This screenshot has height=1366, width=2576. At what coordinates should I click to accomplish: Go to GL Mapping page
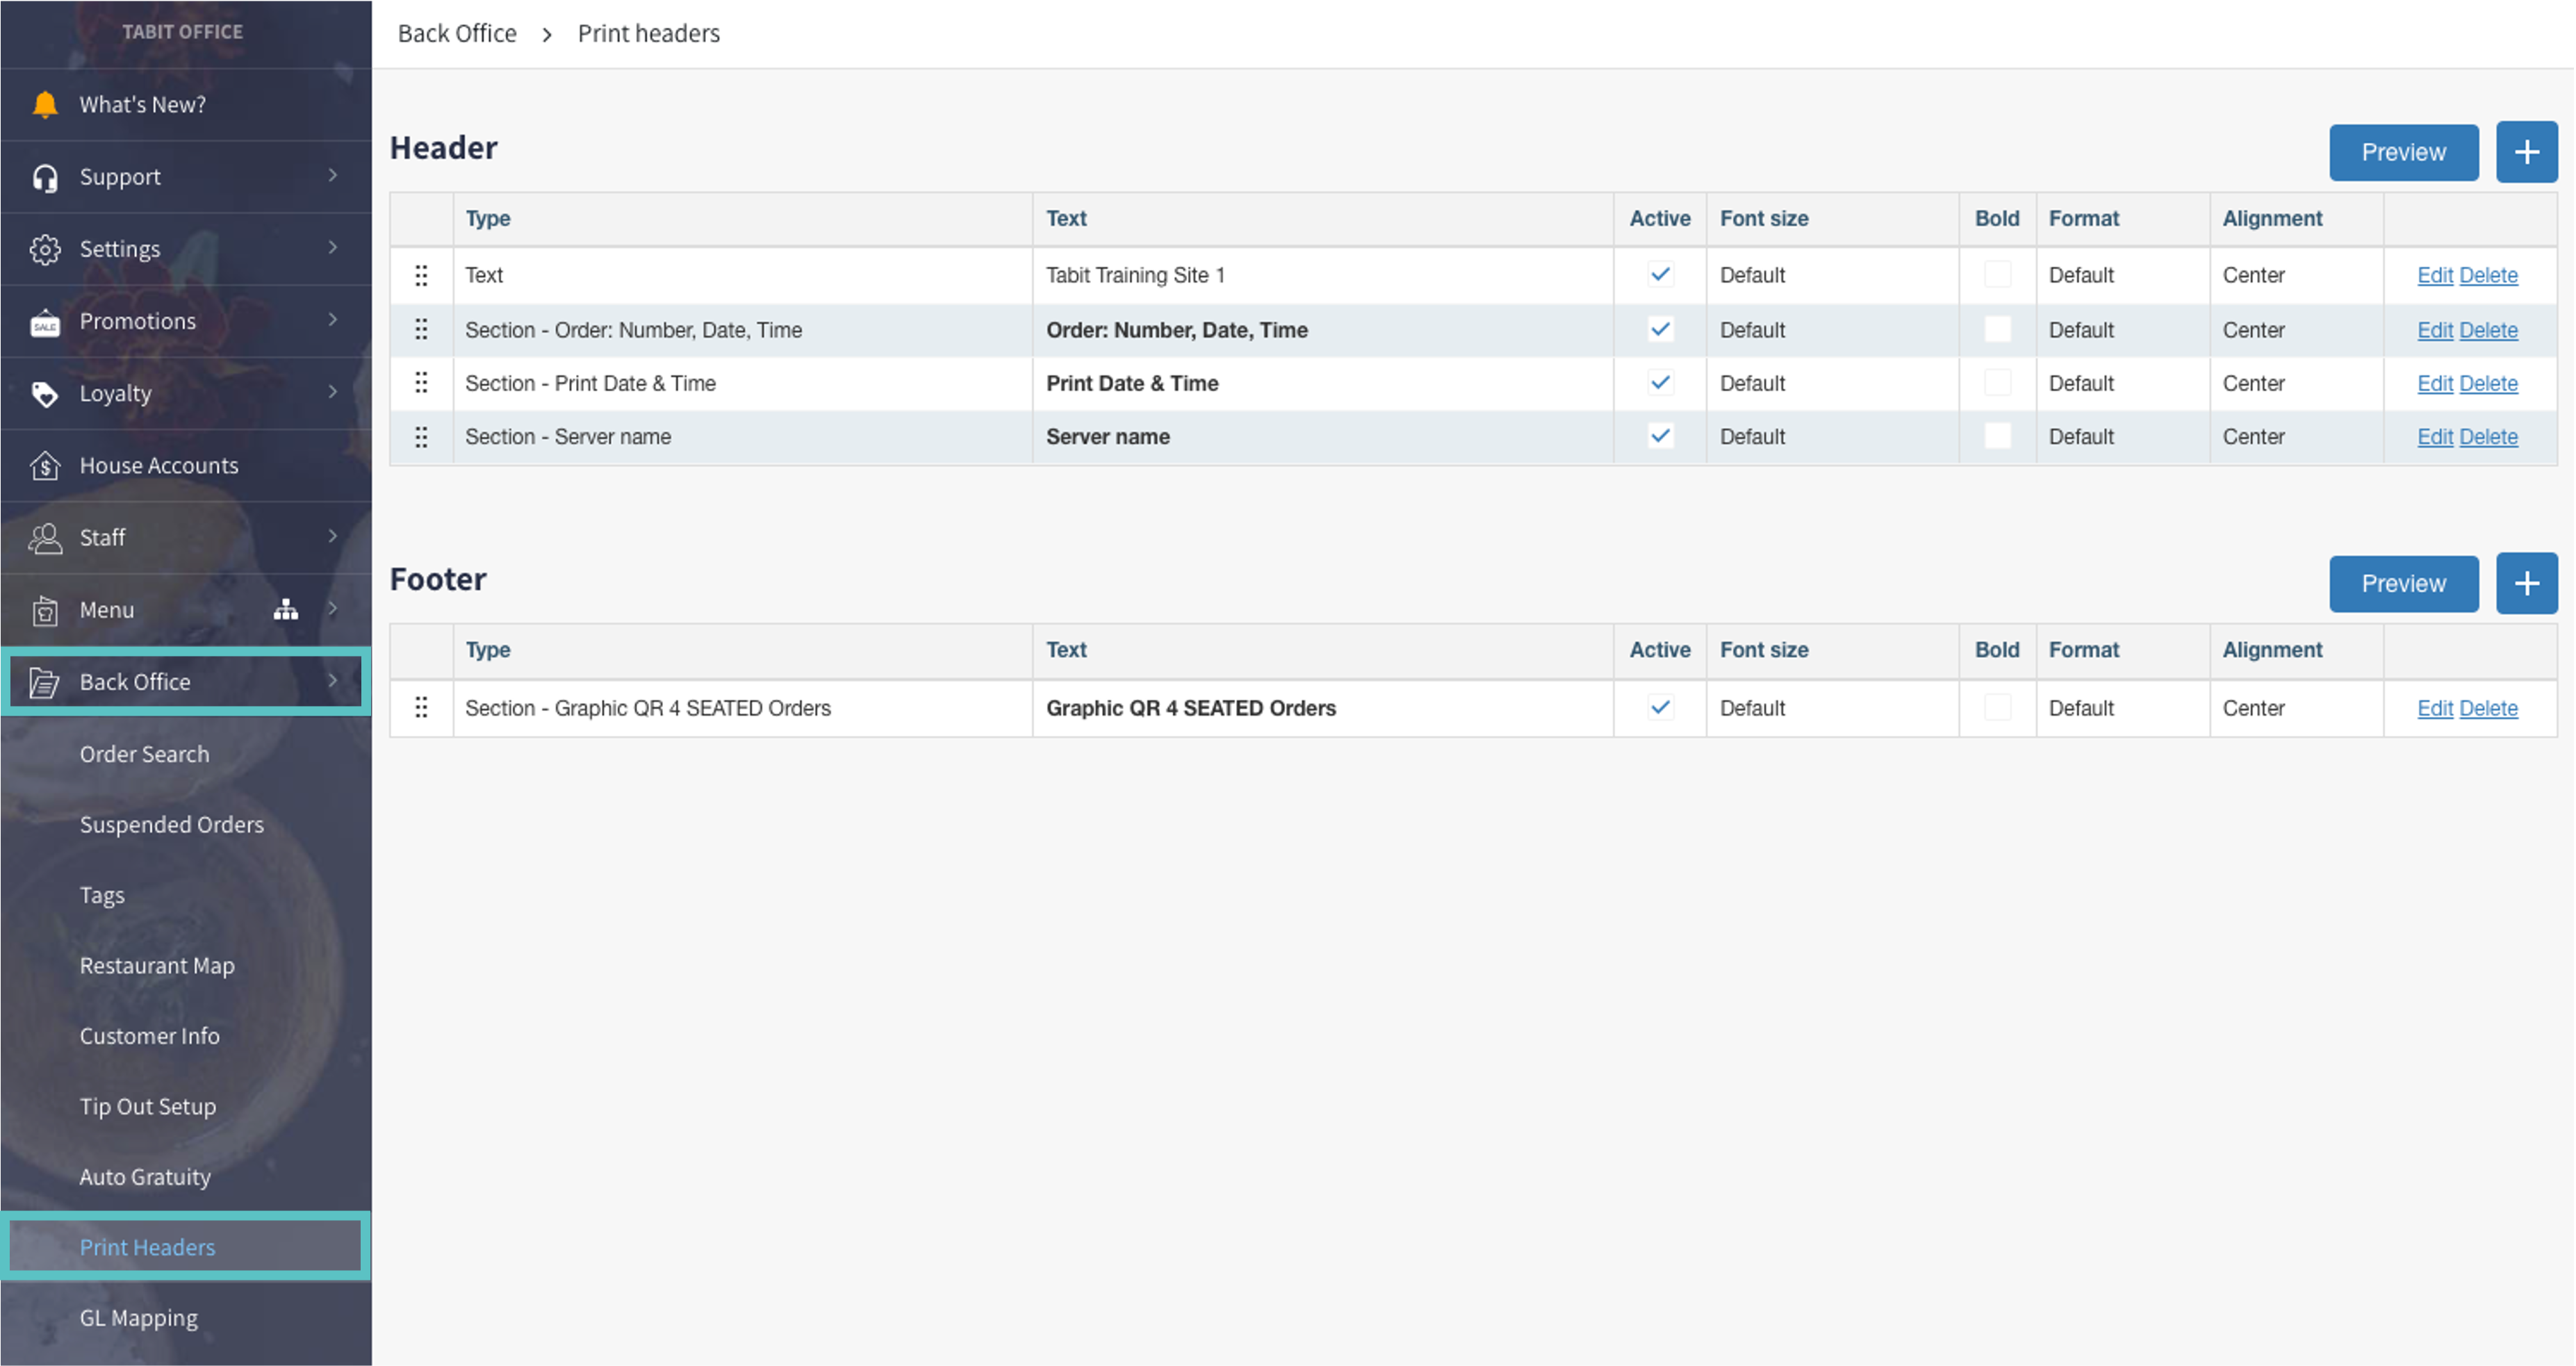[139, 1318]
